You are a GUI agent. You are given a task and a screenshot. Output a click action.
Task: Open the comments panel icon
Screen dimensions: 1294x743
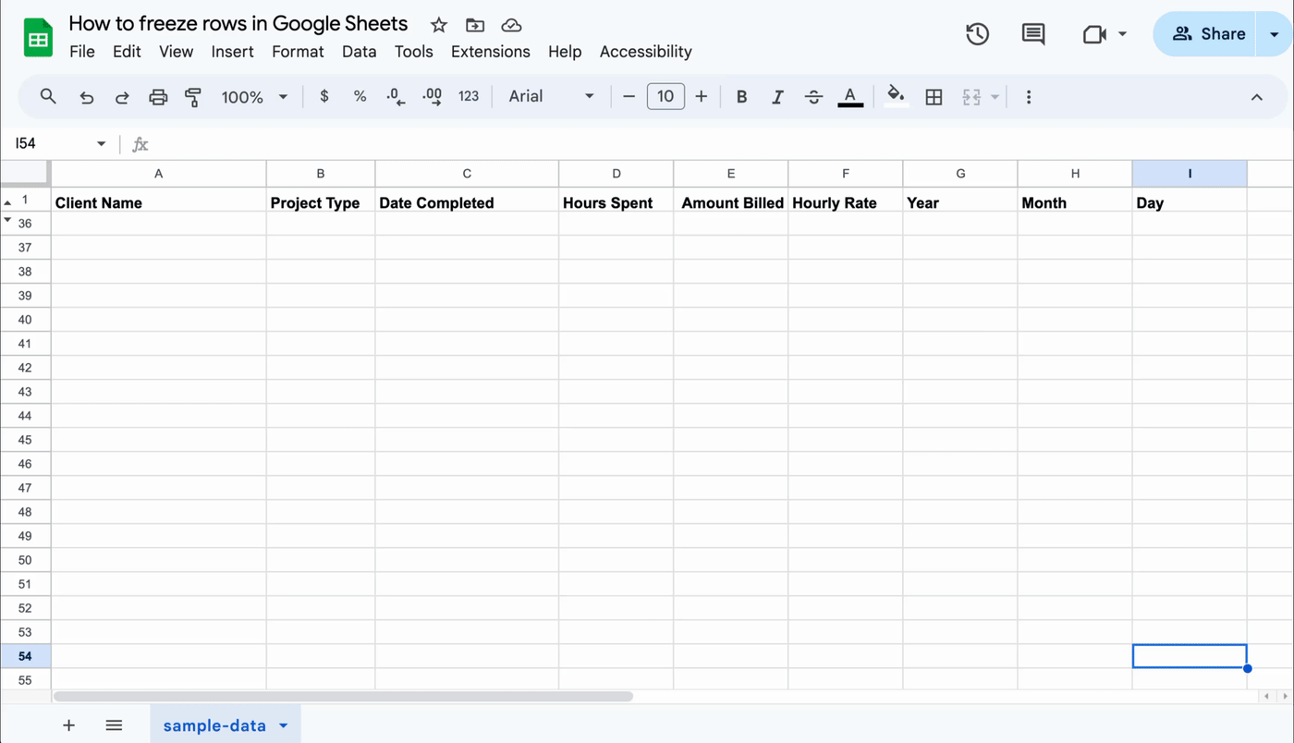1033,34
